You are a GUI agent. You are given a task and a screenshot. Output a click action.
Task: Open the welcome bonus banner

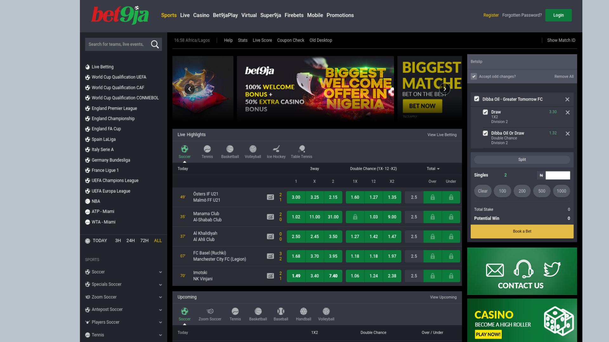coord(315,89)
